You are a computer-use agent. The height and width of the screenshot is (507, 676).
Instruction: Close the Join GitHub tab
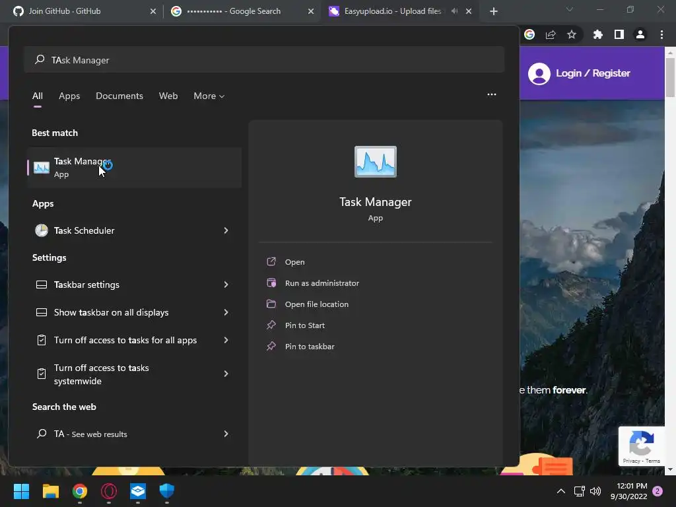153,11
